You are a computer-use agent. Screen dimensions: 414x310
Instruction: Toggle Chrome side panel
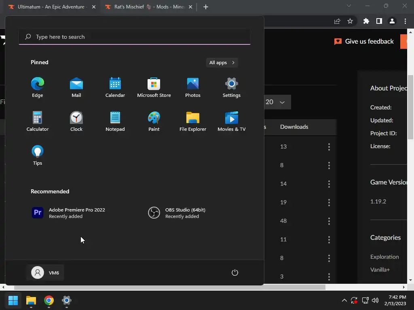tap(379, 21)
